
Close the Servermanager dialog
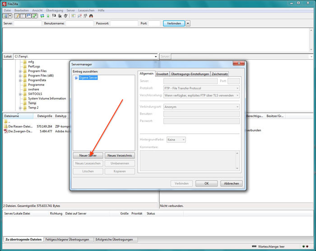239,63
